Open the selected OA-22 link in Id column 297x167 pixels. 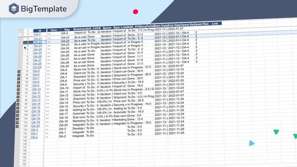pyautogui.click(x=38, y=42)
